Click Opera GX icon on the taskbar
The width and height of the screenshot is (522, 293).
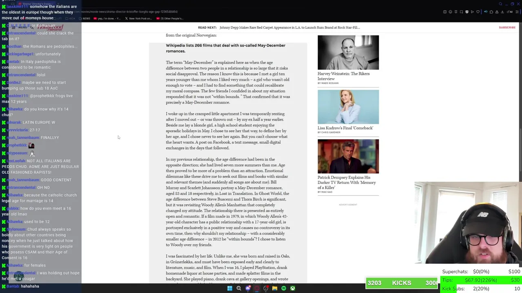coord(257,288)
